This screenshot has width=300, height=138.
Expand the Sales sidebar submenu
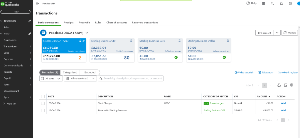31,53
